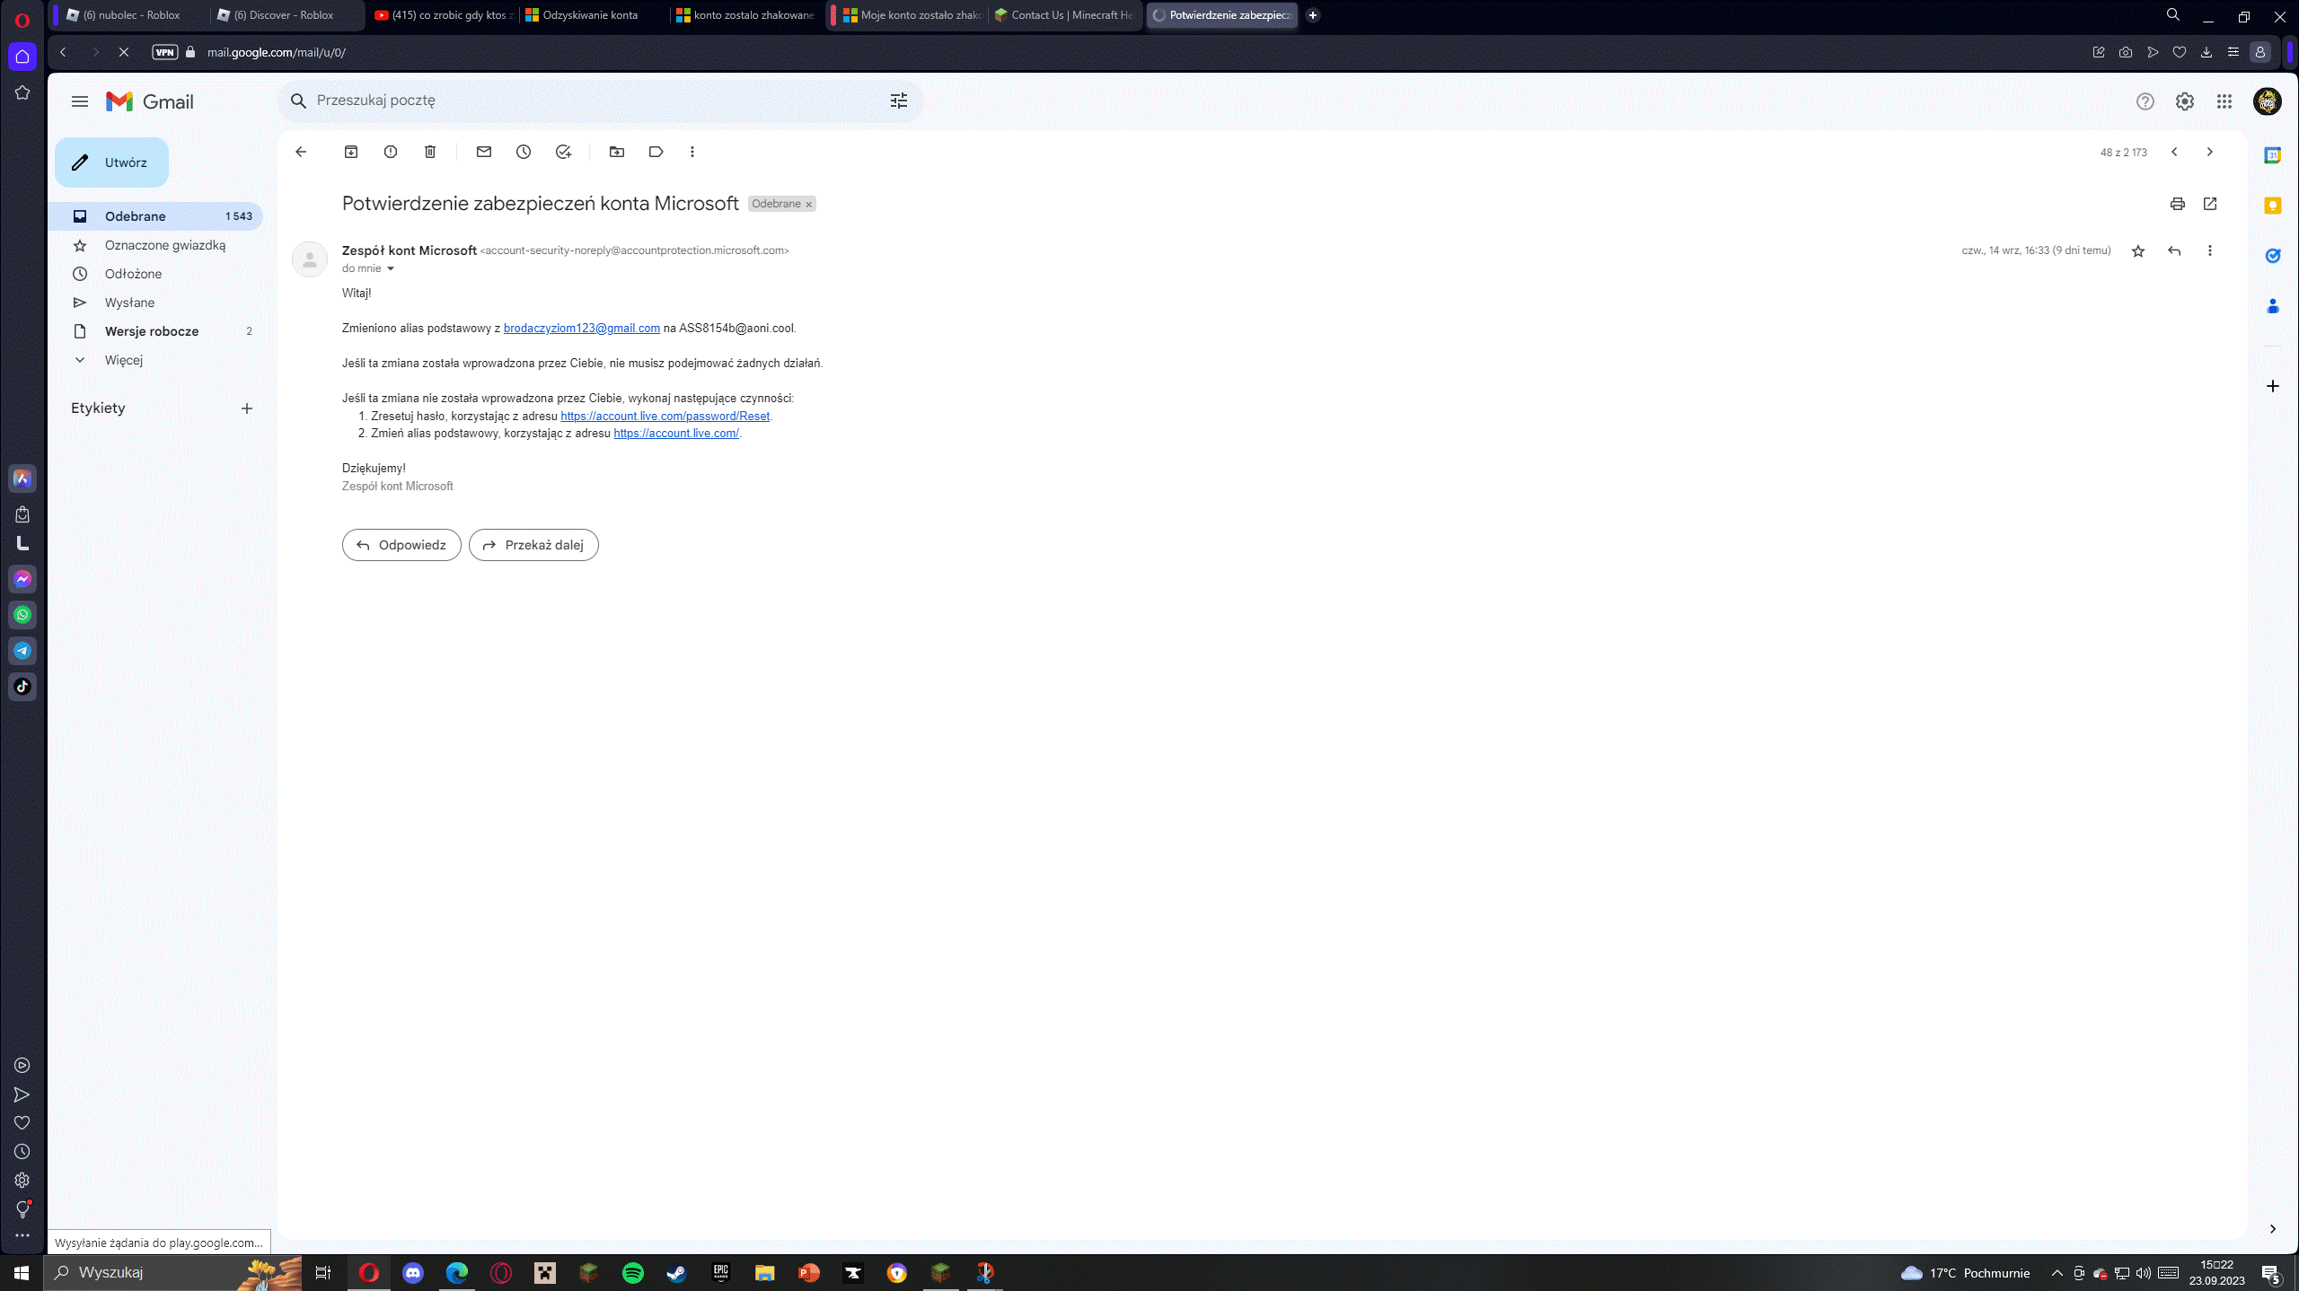
Task: Go to the newer email with the left arrow
Action: click(2174, 152)
